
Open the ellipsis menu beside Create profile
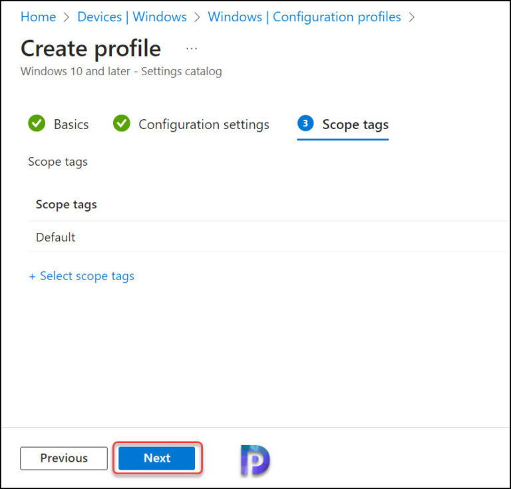pos(192,49)
